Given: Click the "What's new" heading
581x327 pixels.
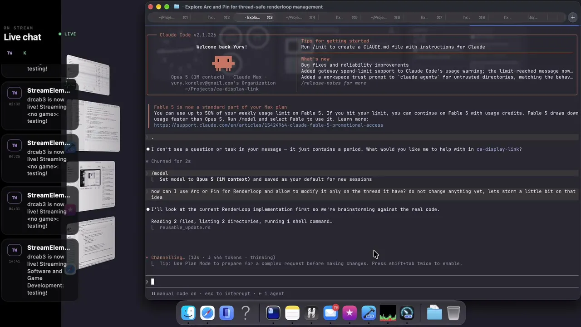Looking at the screenshot, I should (x=315, y=59).
